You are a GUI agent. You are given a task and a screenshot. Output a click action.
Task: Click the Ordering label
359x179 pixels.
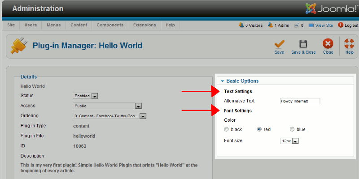pos(30,116)
